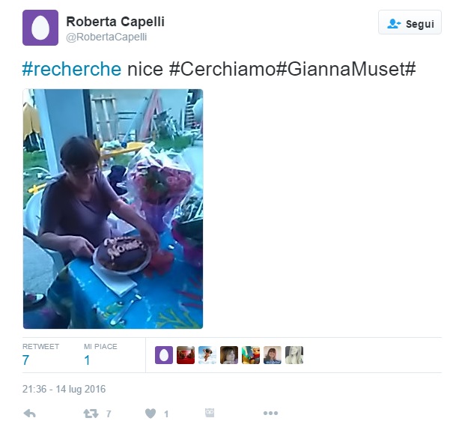Follow the account with the Segui button

click(410, 22)
